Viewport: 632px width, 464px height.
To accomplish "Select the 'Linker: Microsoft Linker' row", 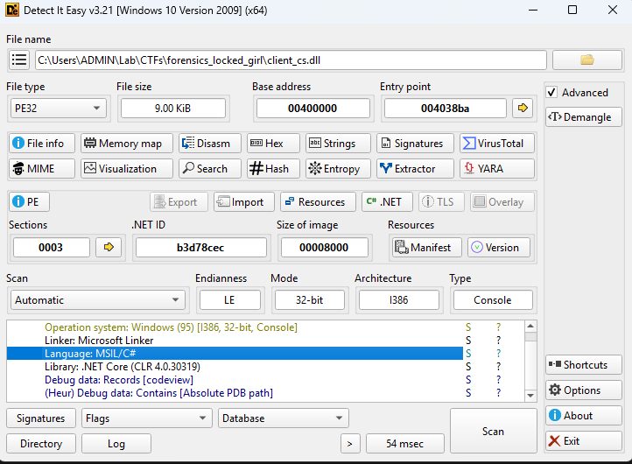I will (235, 341).
